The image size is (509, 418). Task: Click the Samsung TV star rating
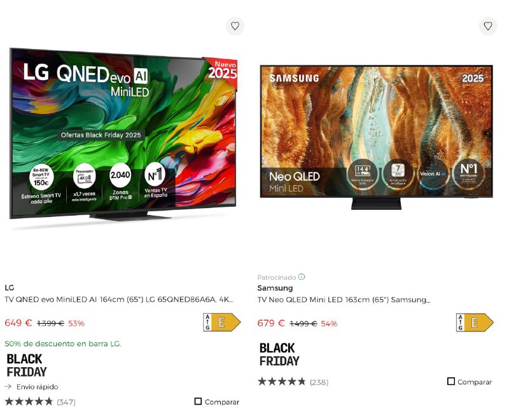pyautogui.click(x=281, y=381)
